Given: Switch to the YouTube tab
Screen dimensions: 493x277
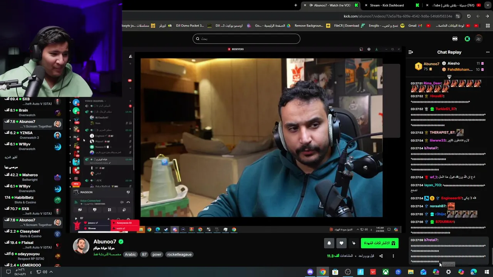Looking at the screenshot, I should click(x=454, y=5).
